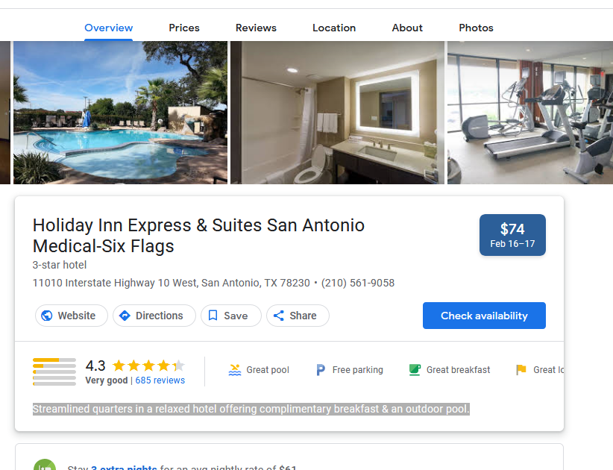Open the 685 reviews link

pos(160,380)
